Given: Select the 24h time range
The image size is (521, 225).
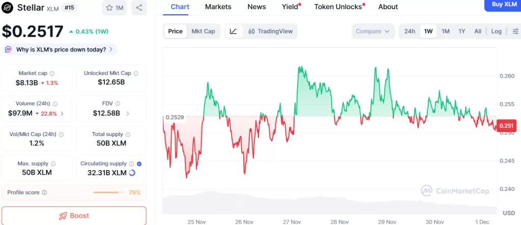Looking at the screenshot, I should coord(410,31).
